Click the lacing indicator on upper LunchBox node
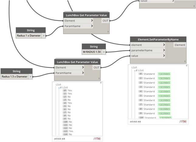This screenshot has height=142, width=196. point(108,32)
